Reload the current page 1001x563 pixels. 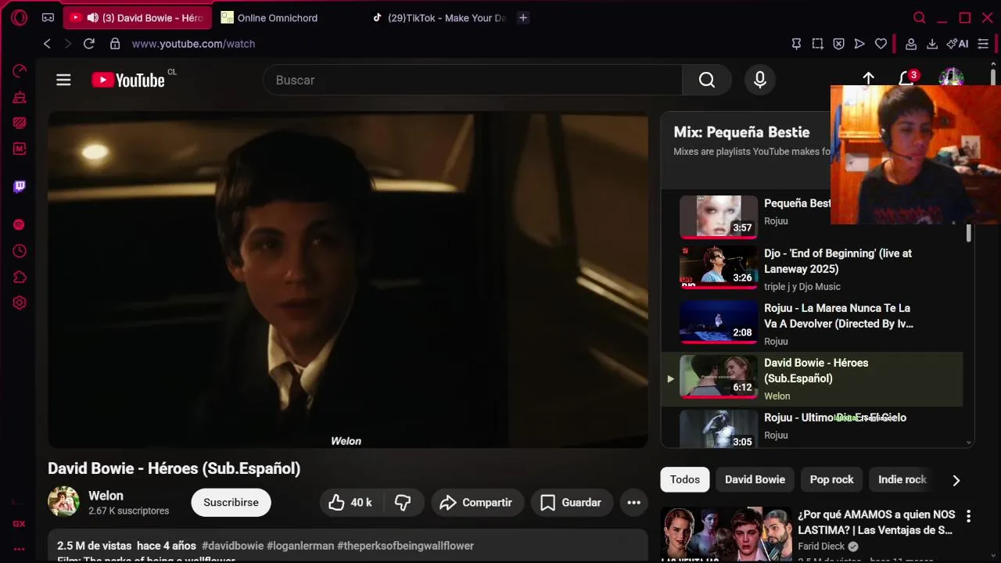[x=89, y=44]
